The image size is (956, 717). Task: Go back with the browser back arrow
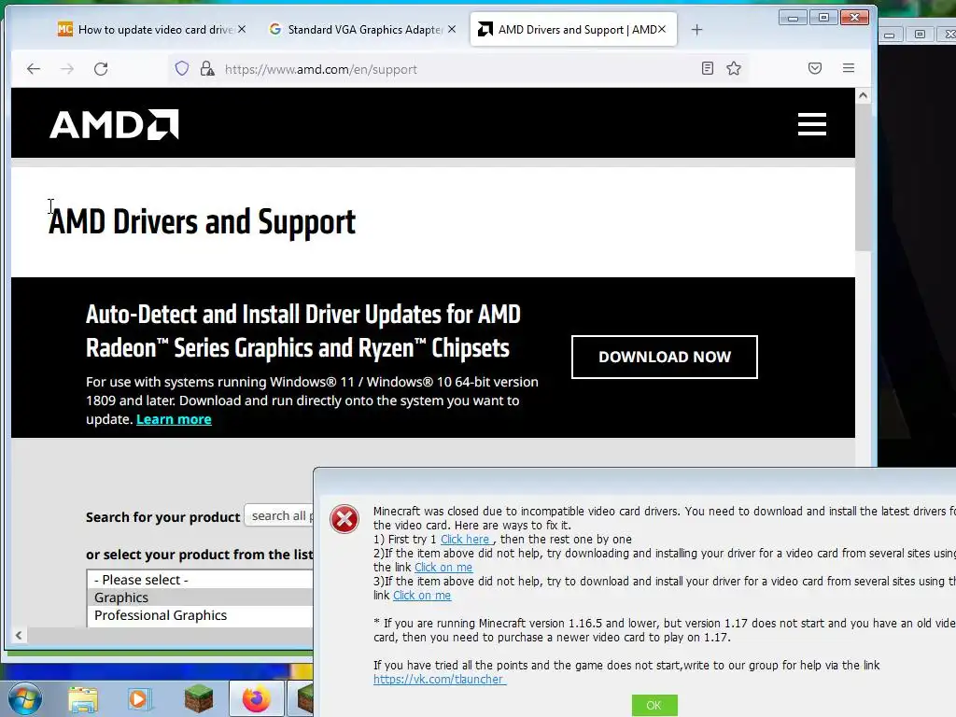pos(34,69)
